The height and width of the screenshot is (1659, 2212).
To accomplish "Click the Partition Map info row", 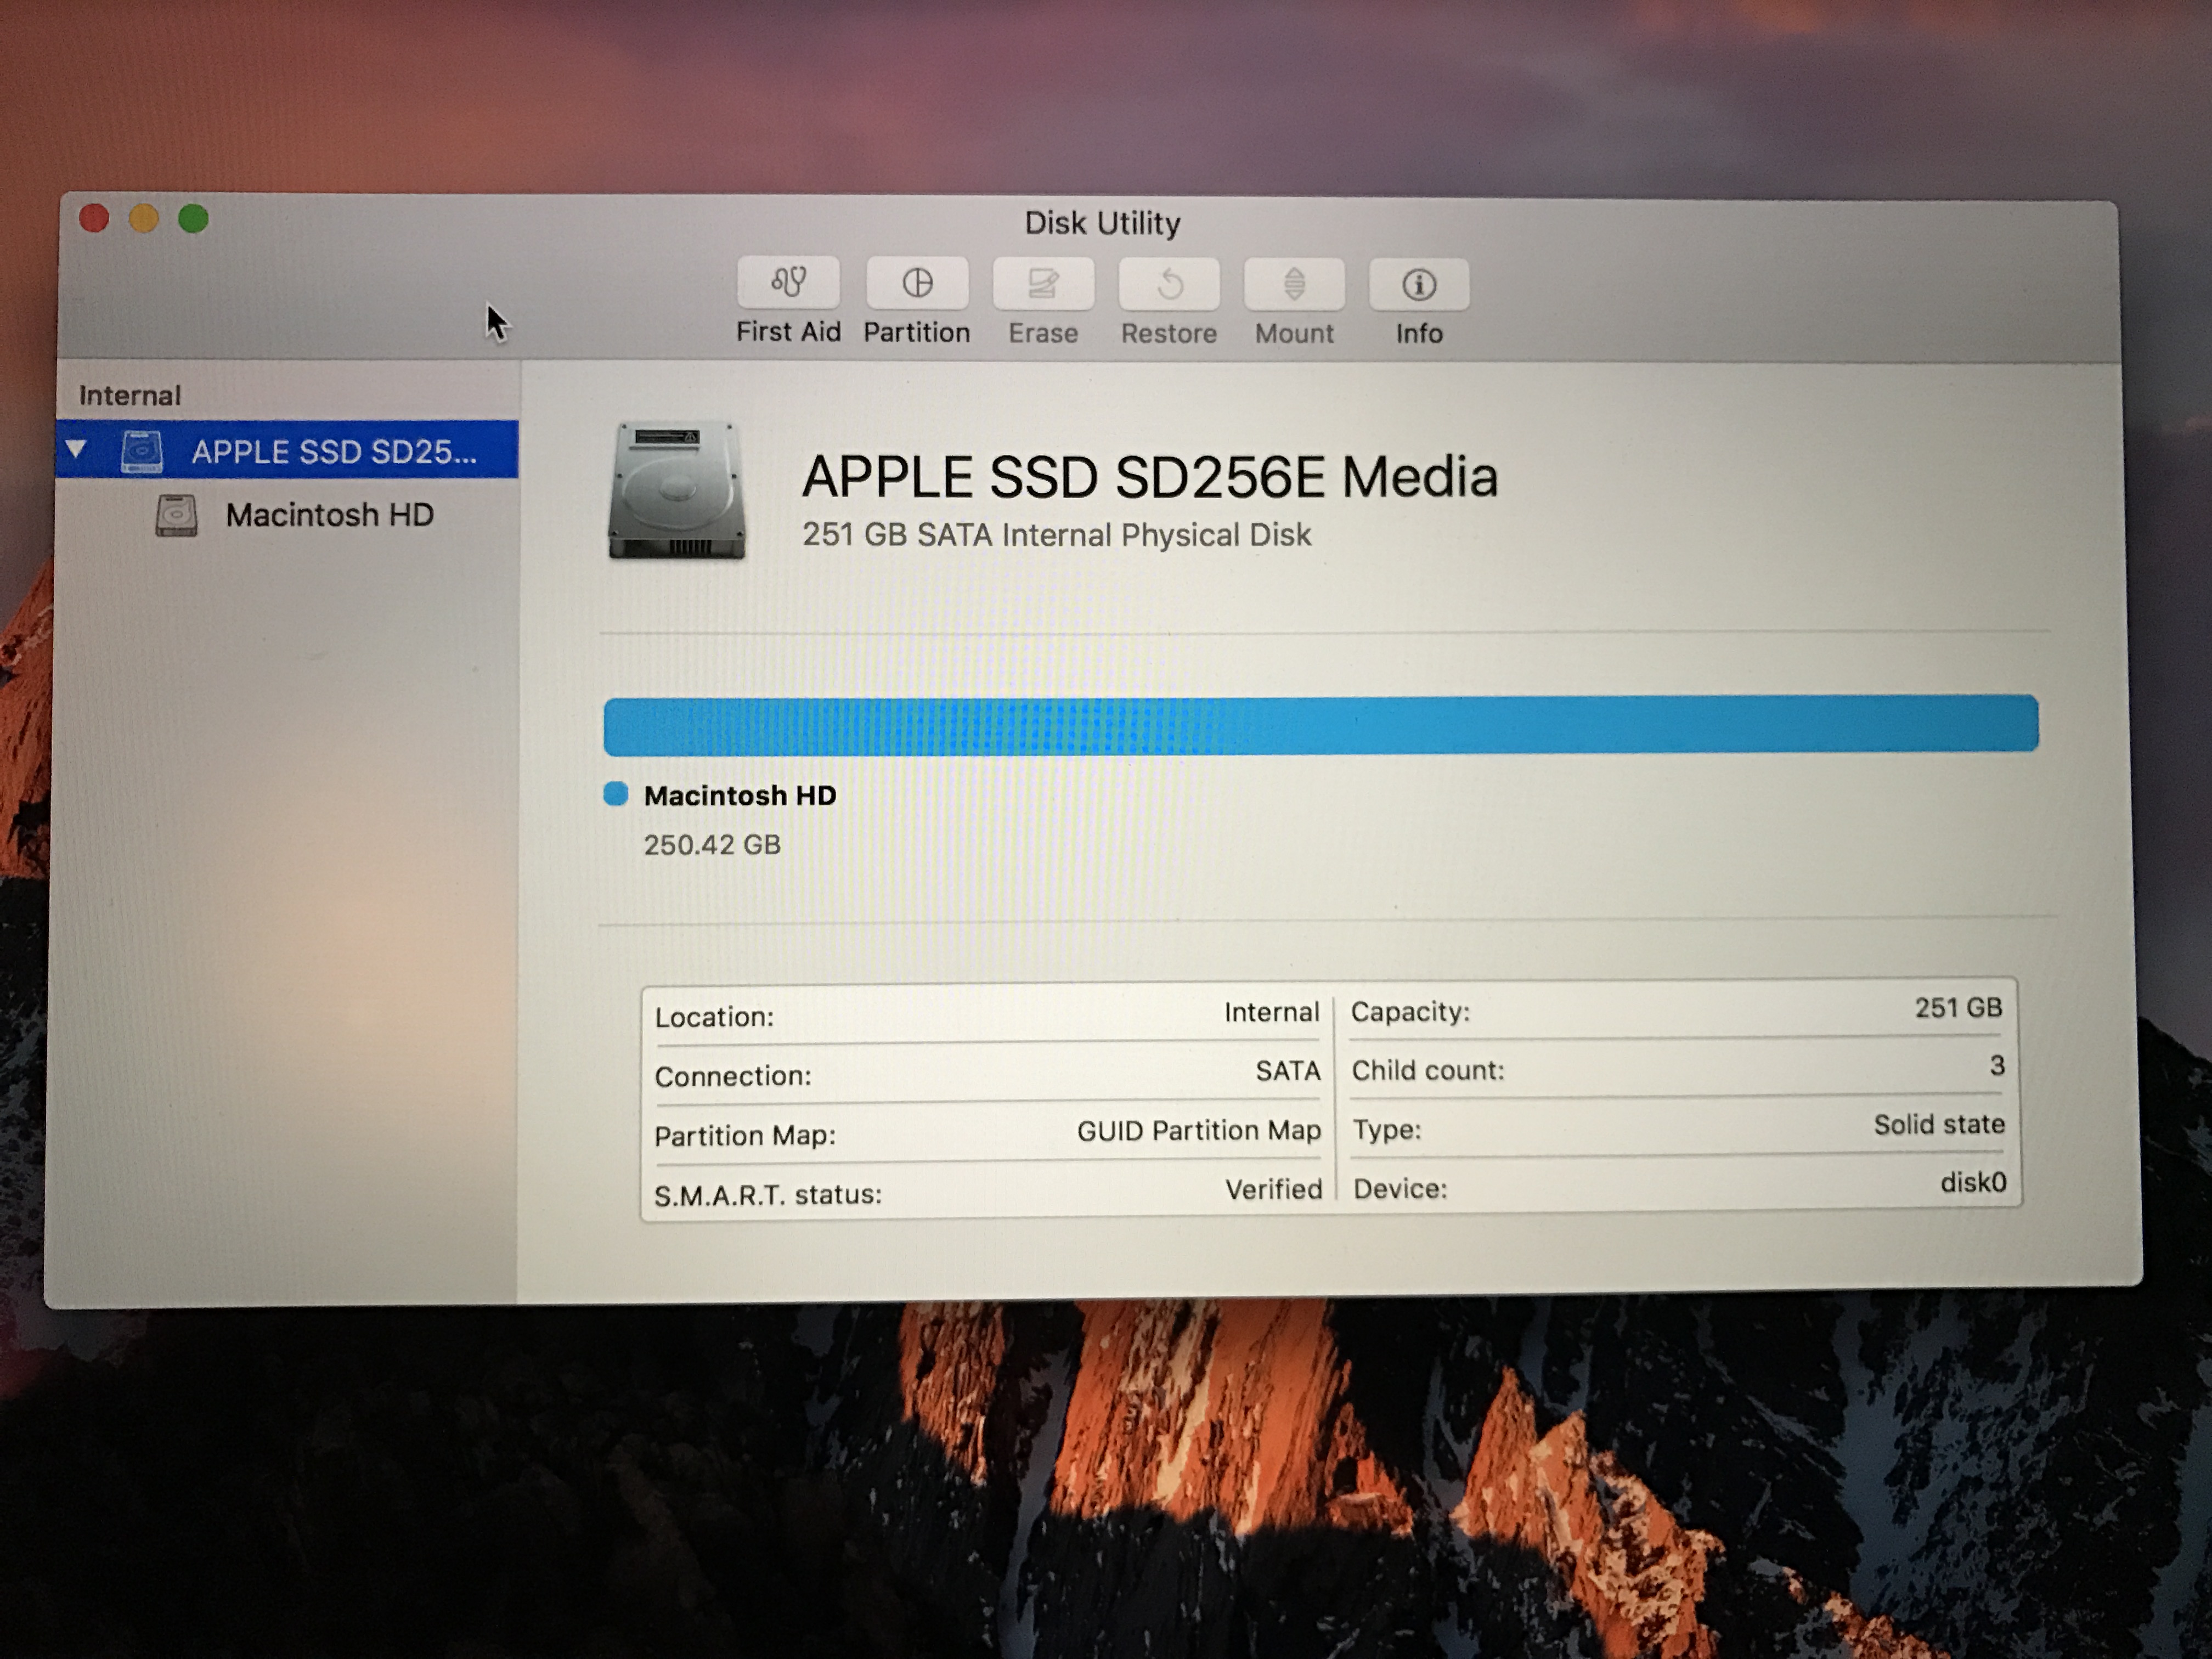I will coord(987,1133).
